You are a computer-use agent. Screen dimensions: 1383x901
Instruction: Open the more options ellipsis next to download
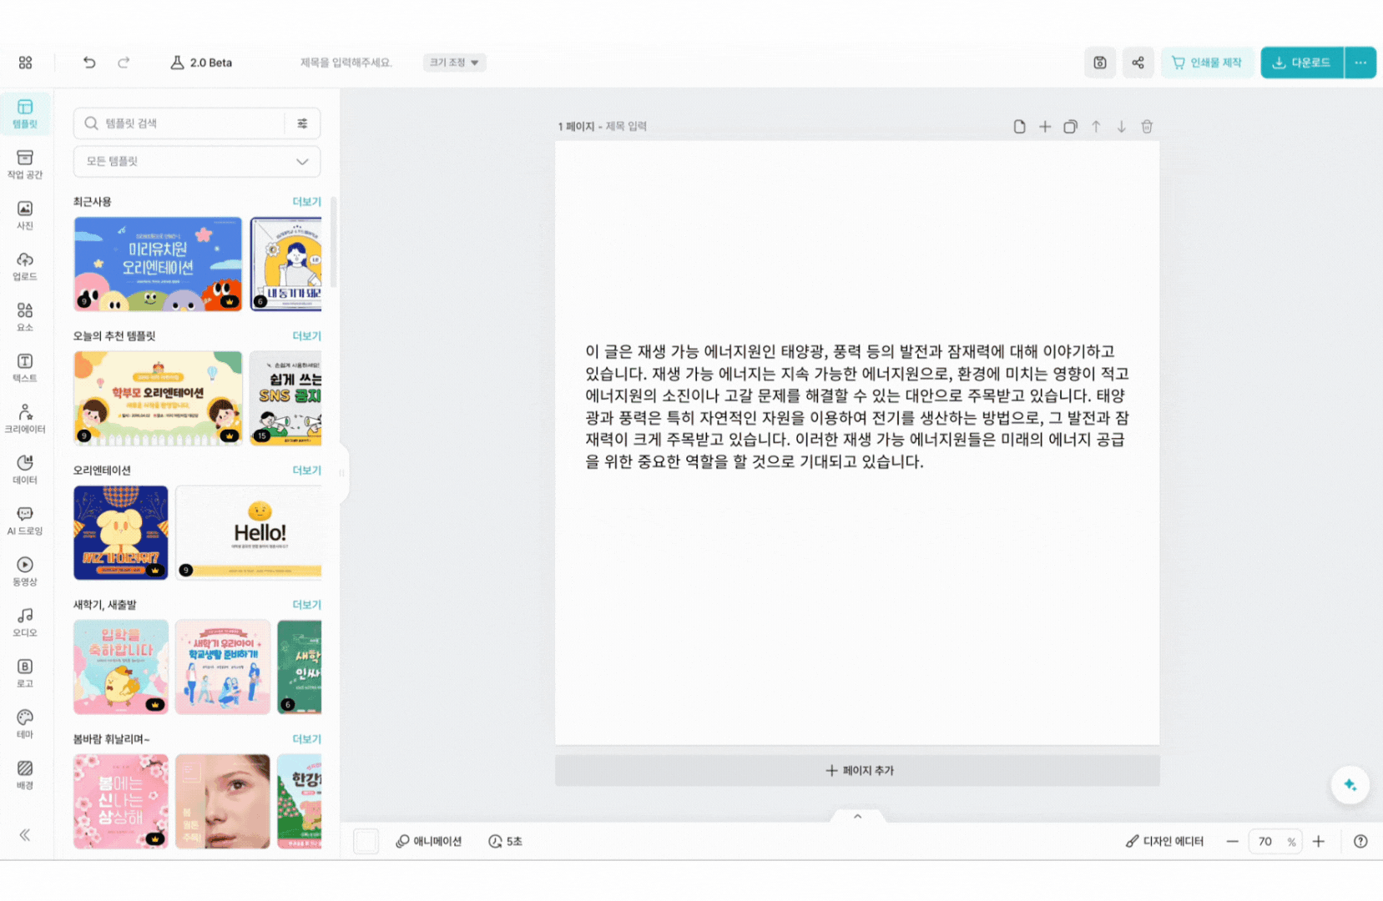[1360, 63]
